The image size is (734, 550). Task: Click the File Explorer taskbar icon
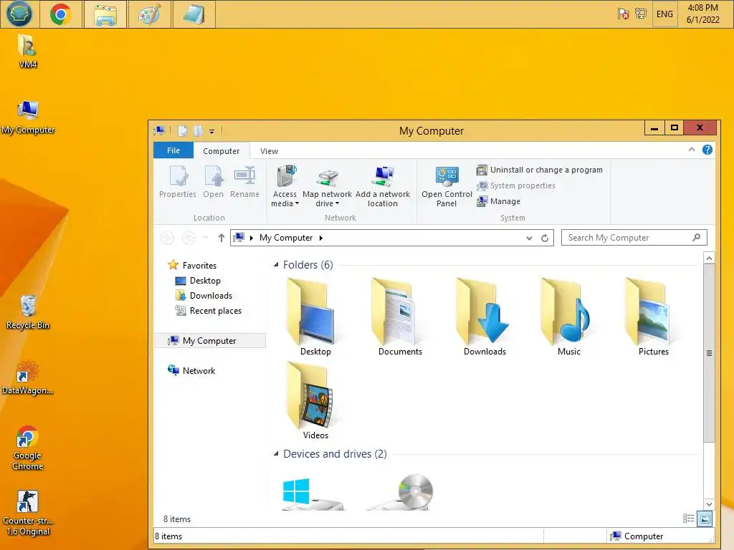[105, 14]
